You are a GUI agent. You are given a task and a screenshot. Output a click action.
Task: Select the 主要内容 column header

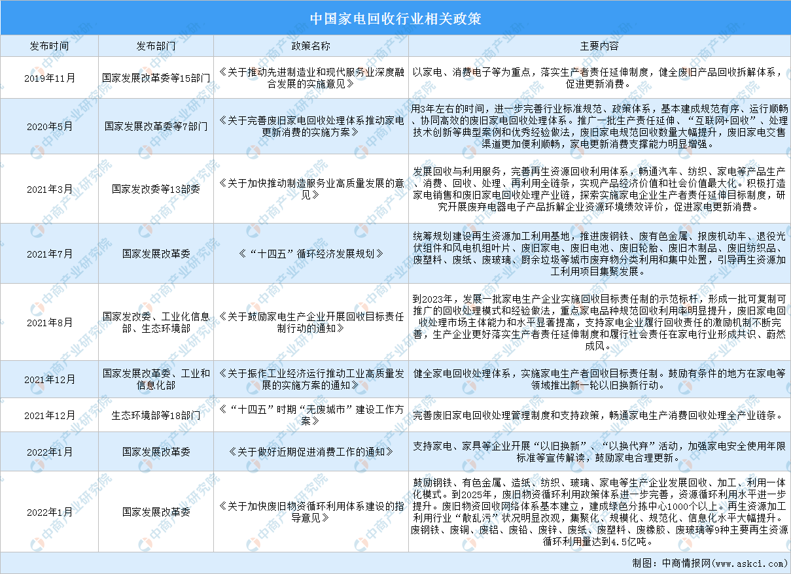click(599, 46)
